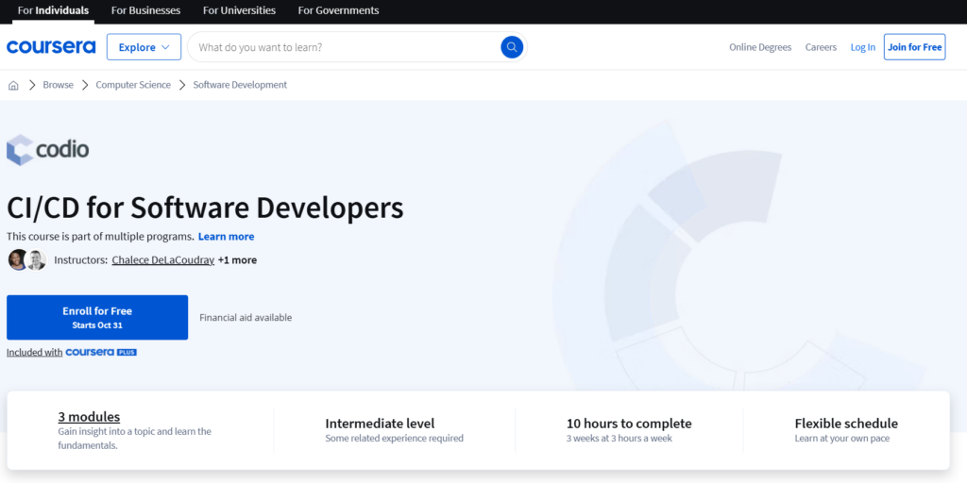Switch to For Businesses tab
This screenshot has width=967, height=483.
point(146,10)
